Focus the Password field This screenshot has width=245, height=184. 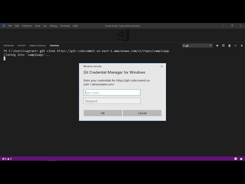pos(112,101)
